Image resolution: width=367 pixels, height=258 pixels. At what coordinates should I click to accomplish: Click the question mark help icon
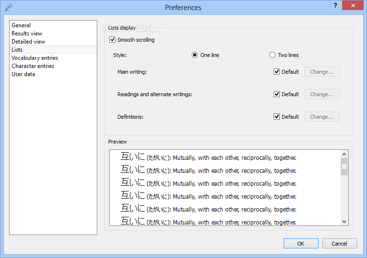[x=335, y=5]
